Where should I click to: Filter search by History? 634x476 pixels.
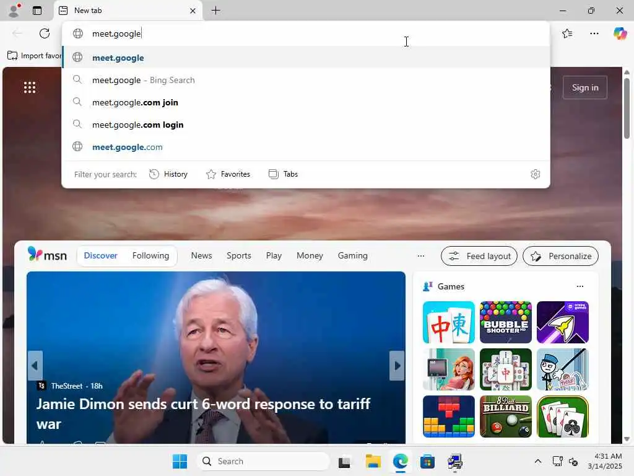click(168, 174)
